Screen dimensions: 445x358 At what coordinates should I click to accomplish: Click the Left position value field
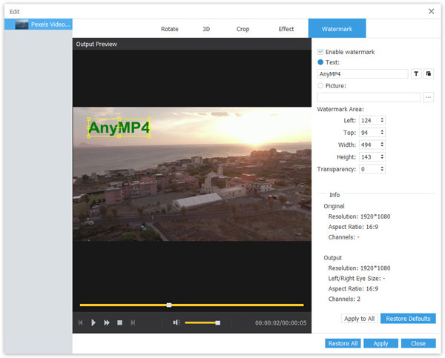pyautogui.click(x=369, y=120)
